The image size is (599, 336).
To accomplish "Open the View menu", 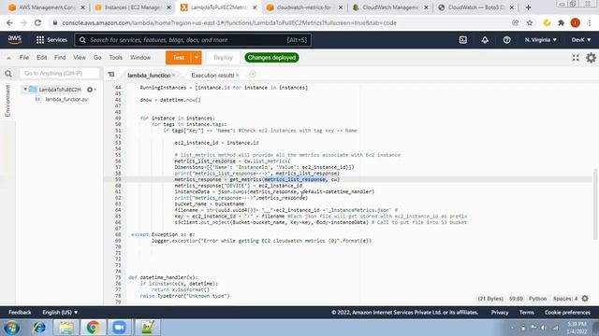I will [80, 58].
